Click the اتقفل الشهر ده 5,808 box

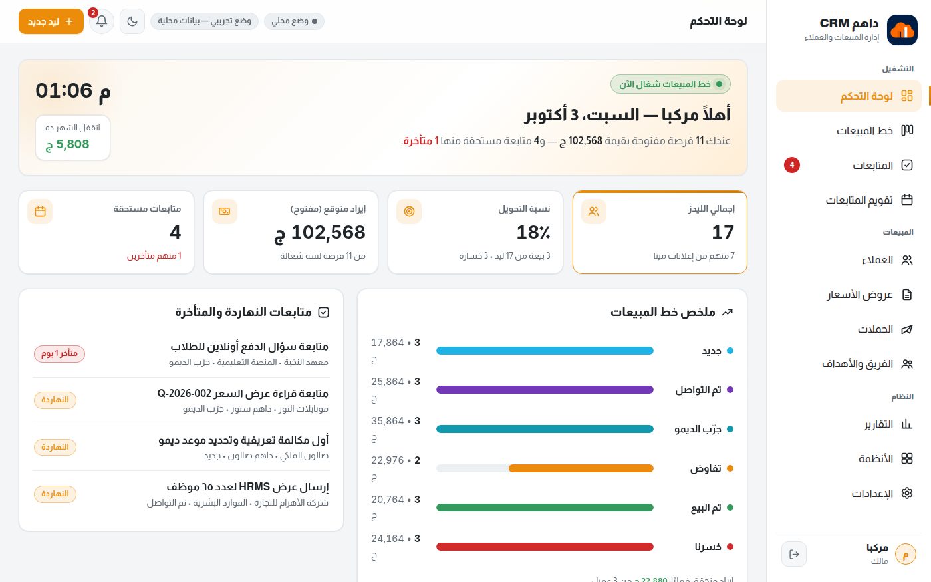click(72, 138)
